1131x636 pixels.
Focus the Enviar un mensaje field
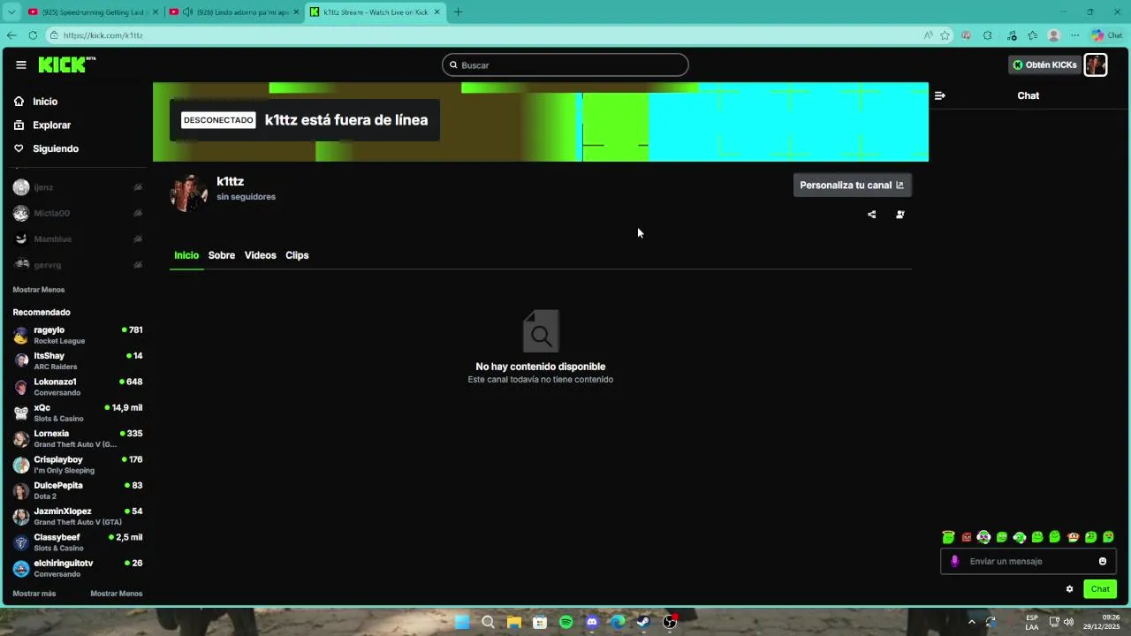(x=1029, y=561)
